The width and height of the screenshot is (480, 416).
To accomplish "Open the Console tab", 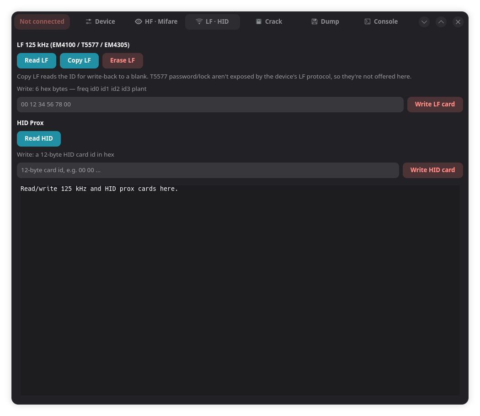I will click(381, 22).
